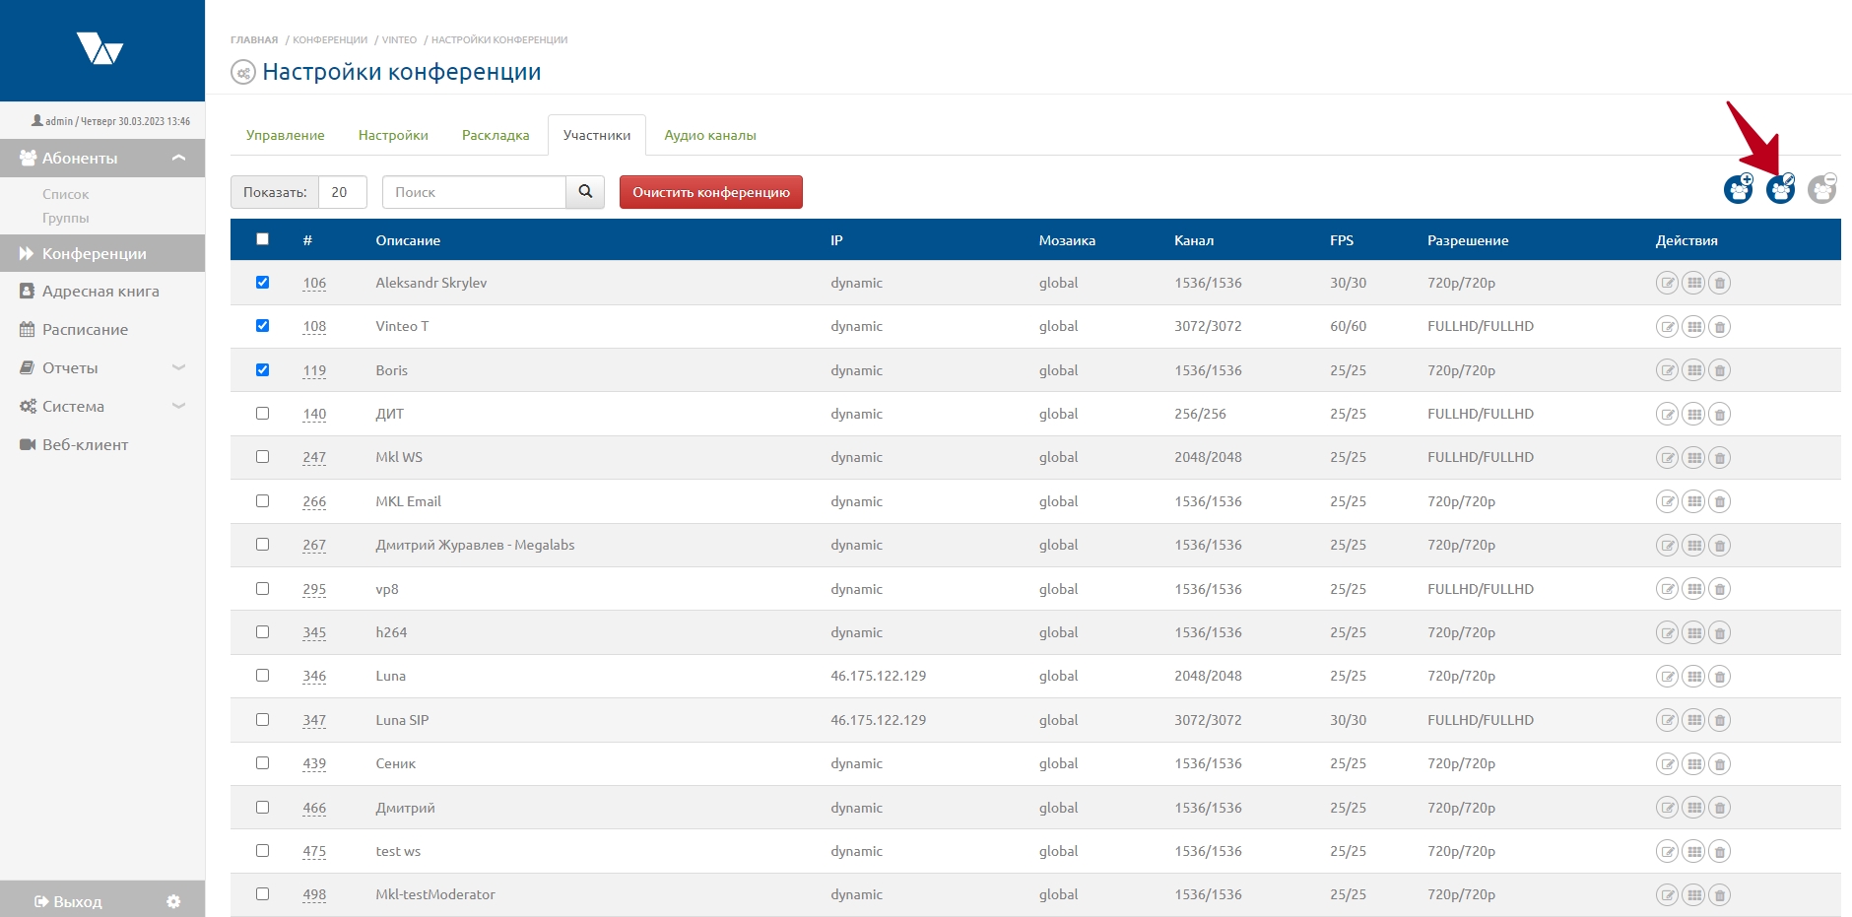Open participant number 347 link
The width and height of the screenshot is (1852, 917).
tap(314, 720)
